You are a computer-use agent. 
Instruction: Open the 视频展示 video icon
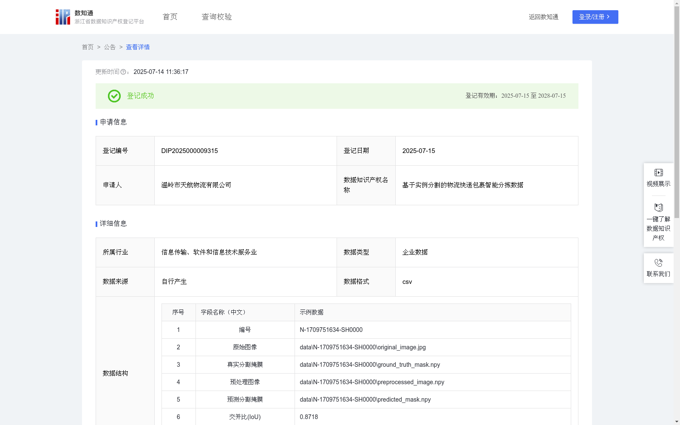pyautogui.click(x=658, y=173)
